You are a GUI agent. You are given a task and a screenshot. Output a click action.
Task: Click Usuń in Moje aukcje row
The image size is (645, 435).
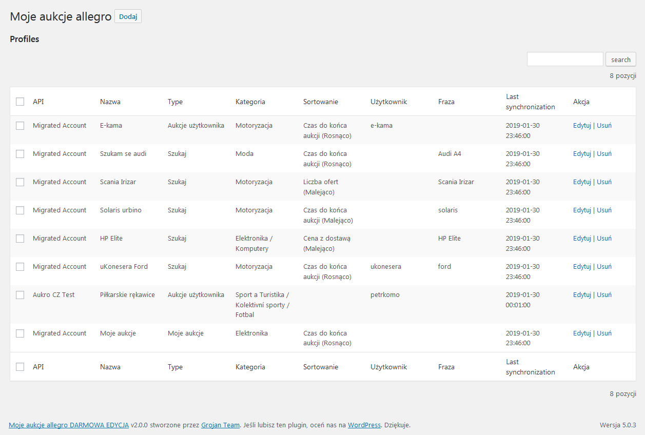604,333
